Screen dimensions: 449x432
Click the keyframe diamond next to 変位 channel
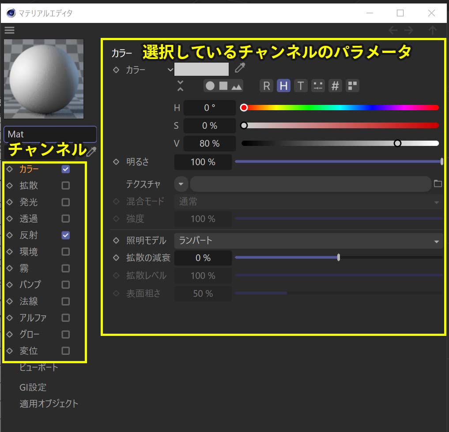(x=9, y=351)
